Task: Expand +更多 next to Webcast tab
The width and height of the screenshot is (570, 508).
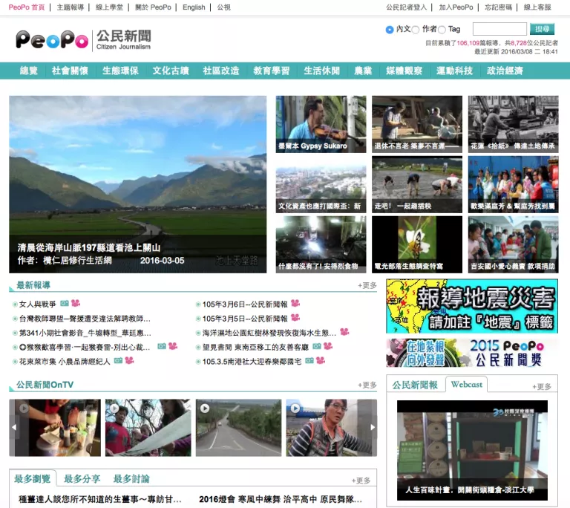Action: tap(542, 386)
